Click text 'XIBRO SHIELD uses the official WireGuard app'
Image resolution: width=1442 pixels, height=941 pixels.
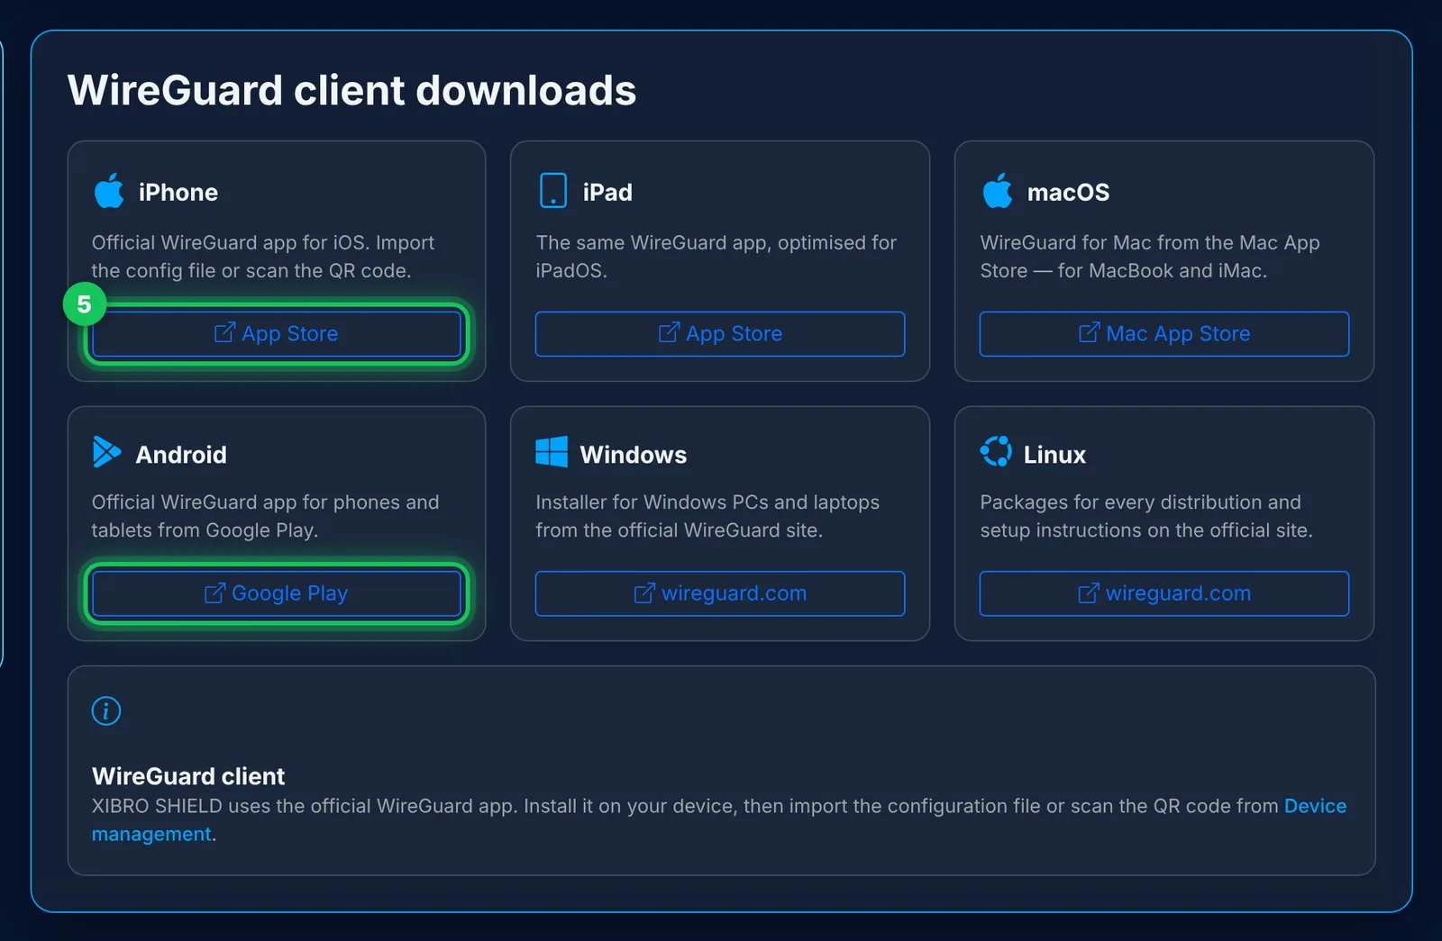305,806
